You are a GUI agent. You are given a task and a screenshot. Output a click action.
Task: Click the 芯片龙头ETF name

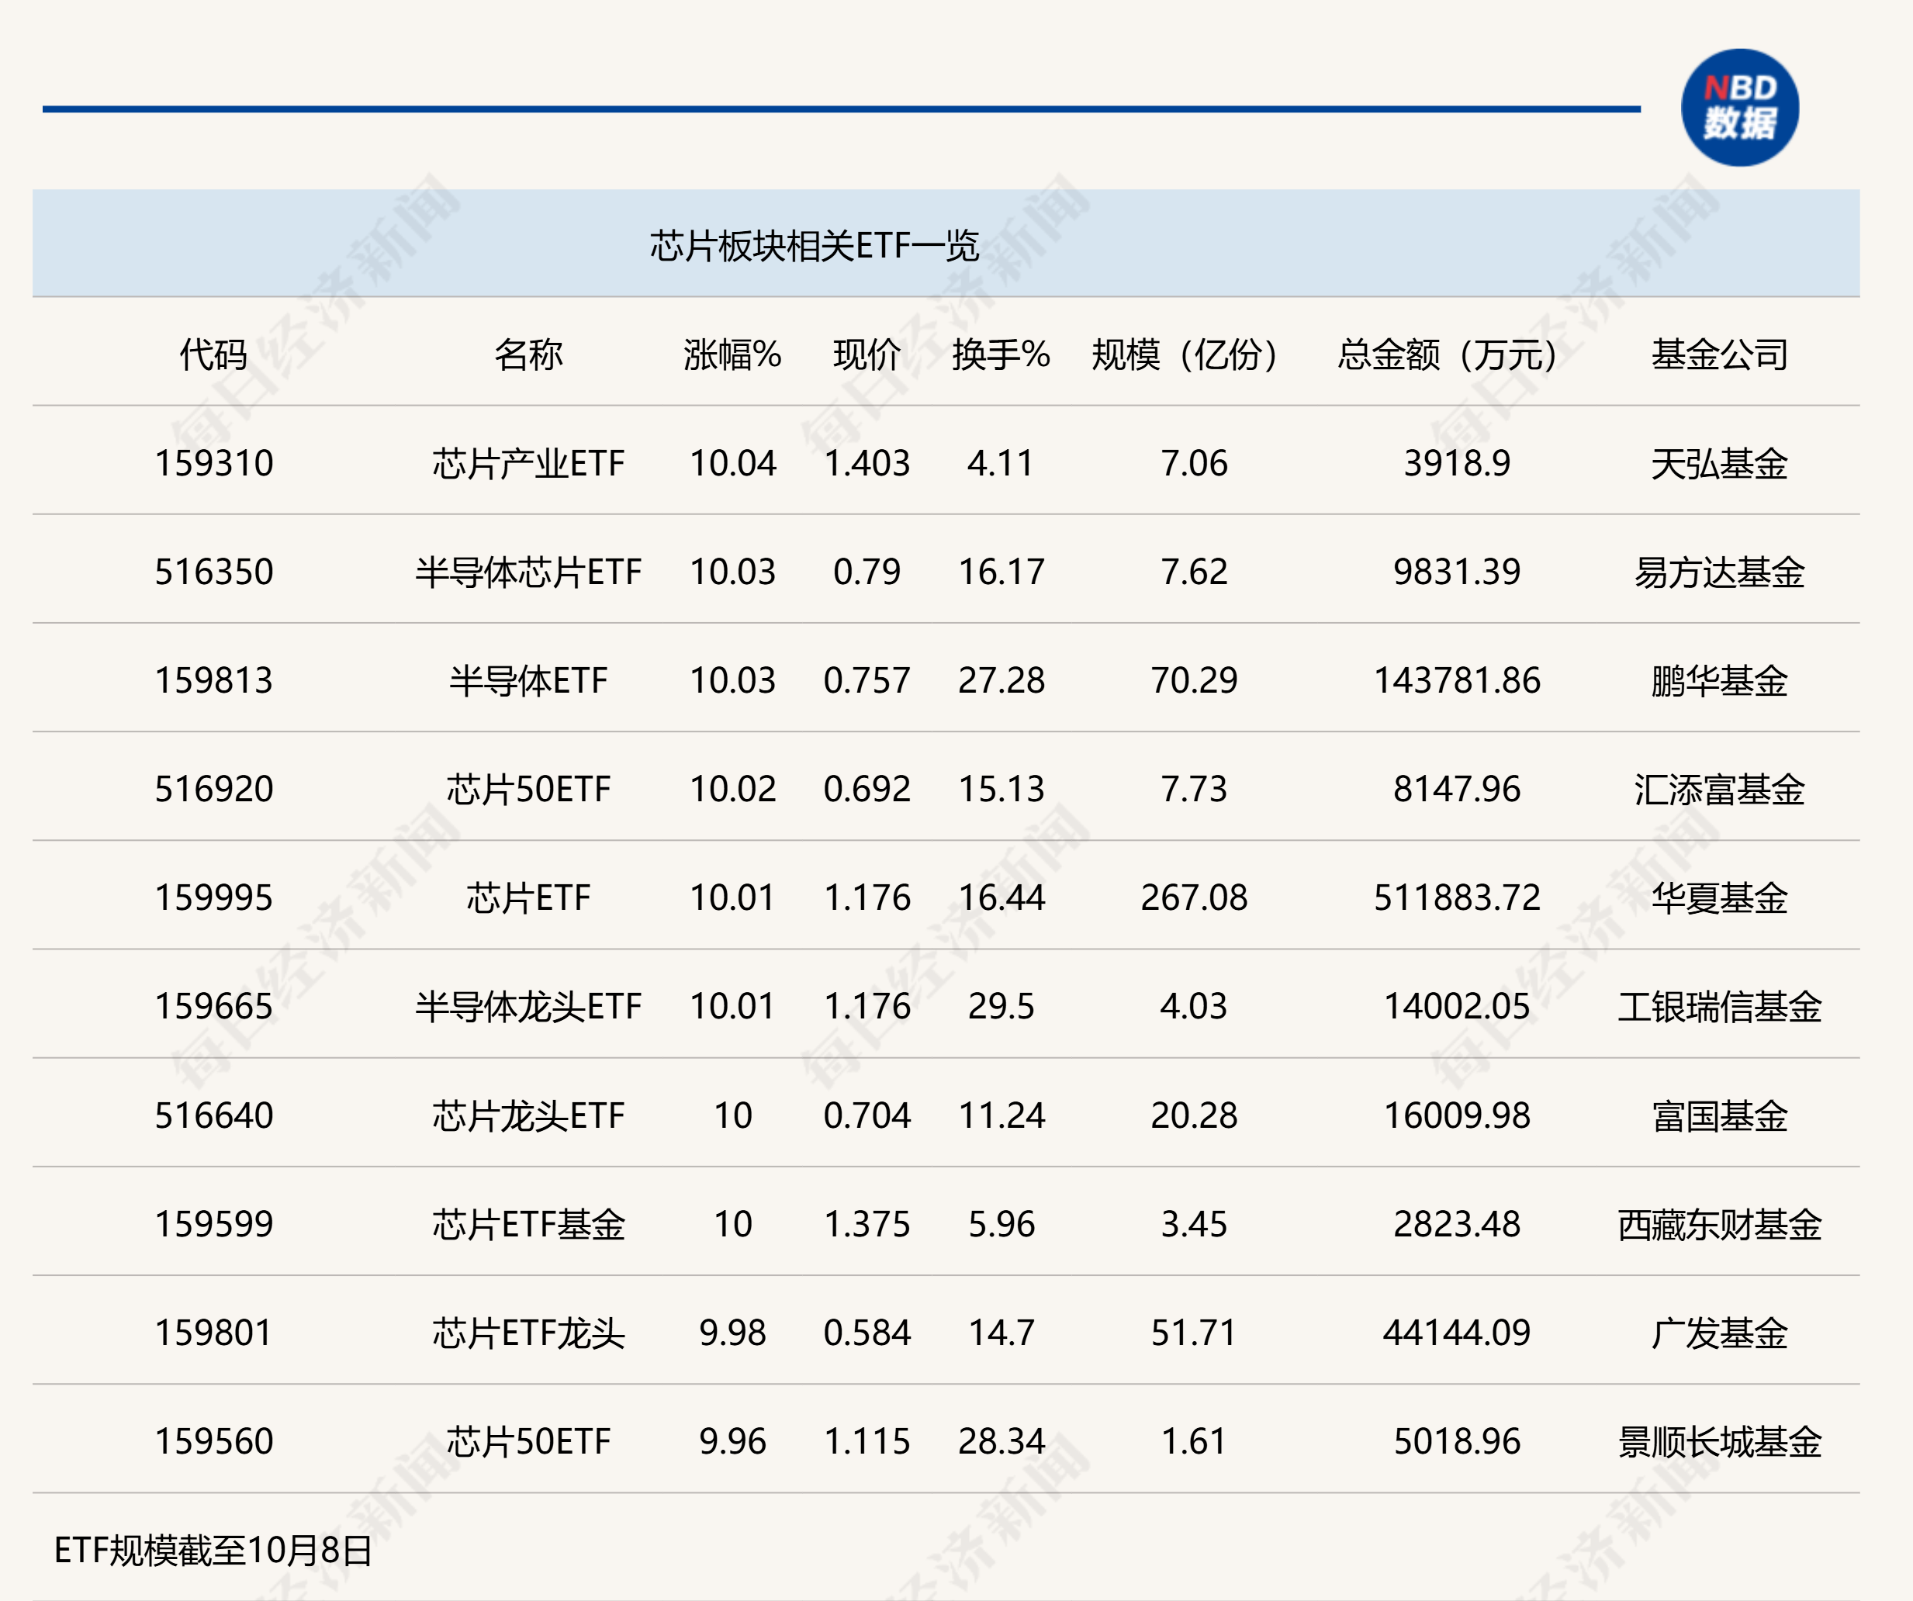(528, 1115)
